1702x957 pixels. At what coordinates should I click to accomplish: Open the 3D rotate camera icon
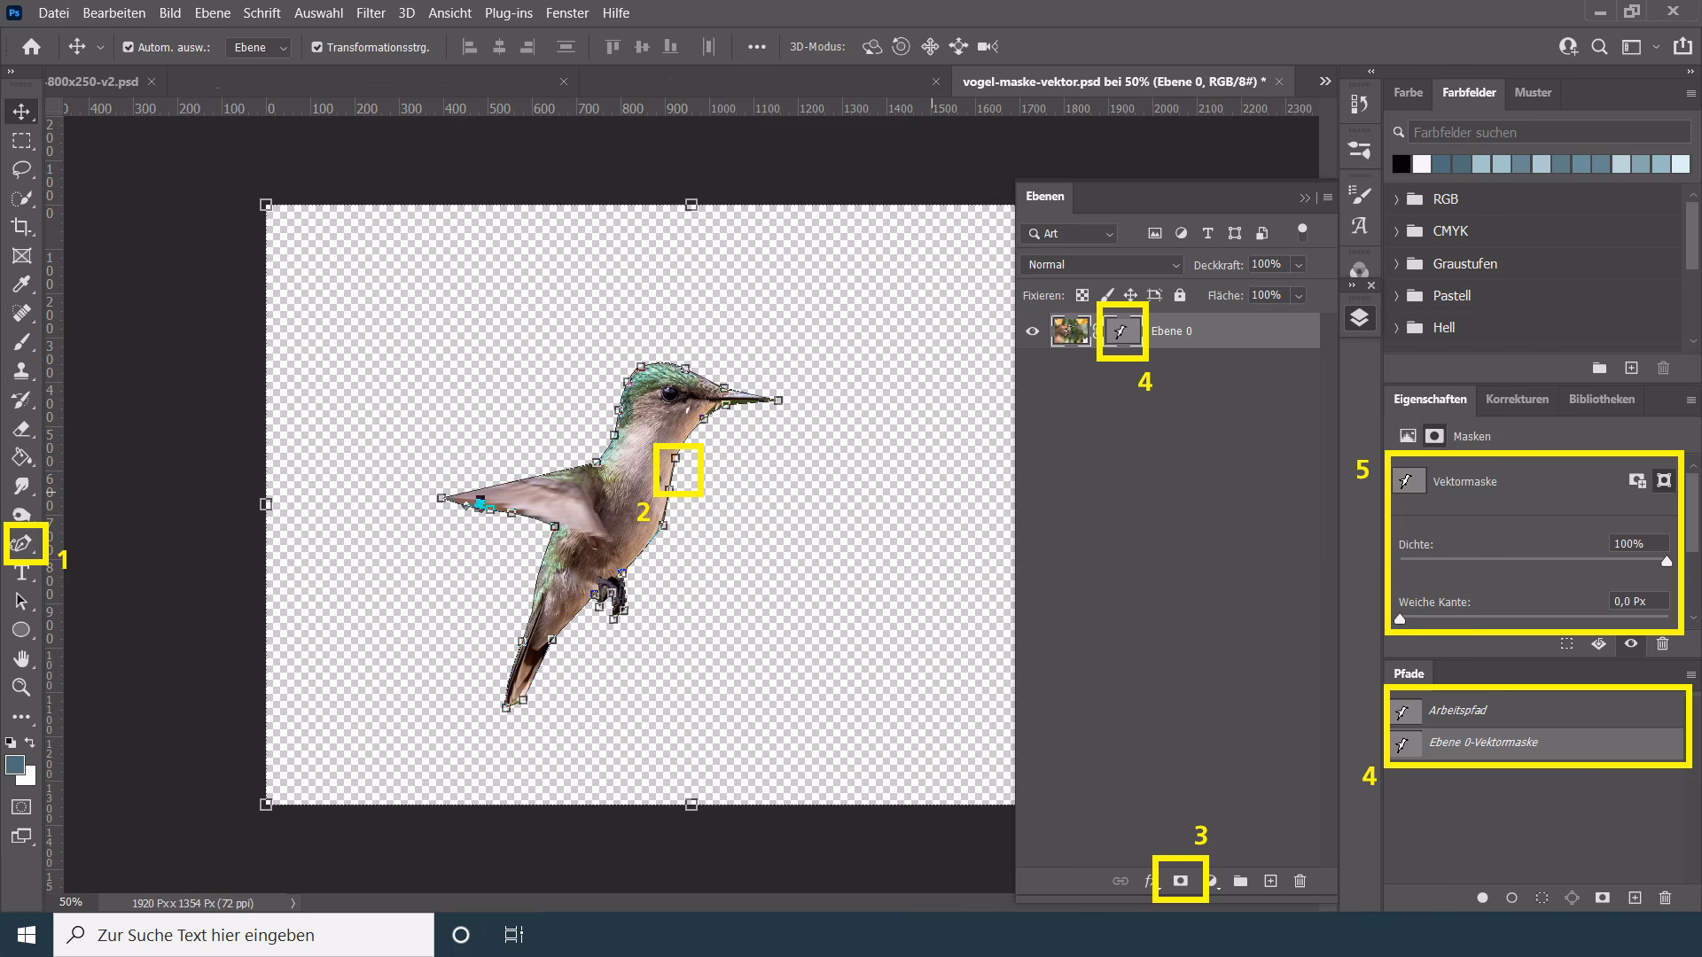click(x=872, y=46)
